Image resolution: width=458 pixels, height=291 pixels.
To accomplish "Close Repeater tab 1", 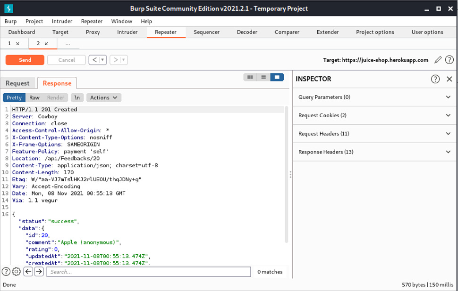I will tap(17, 44).
